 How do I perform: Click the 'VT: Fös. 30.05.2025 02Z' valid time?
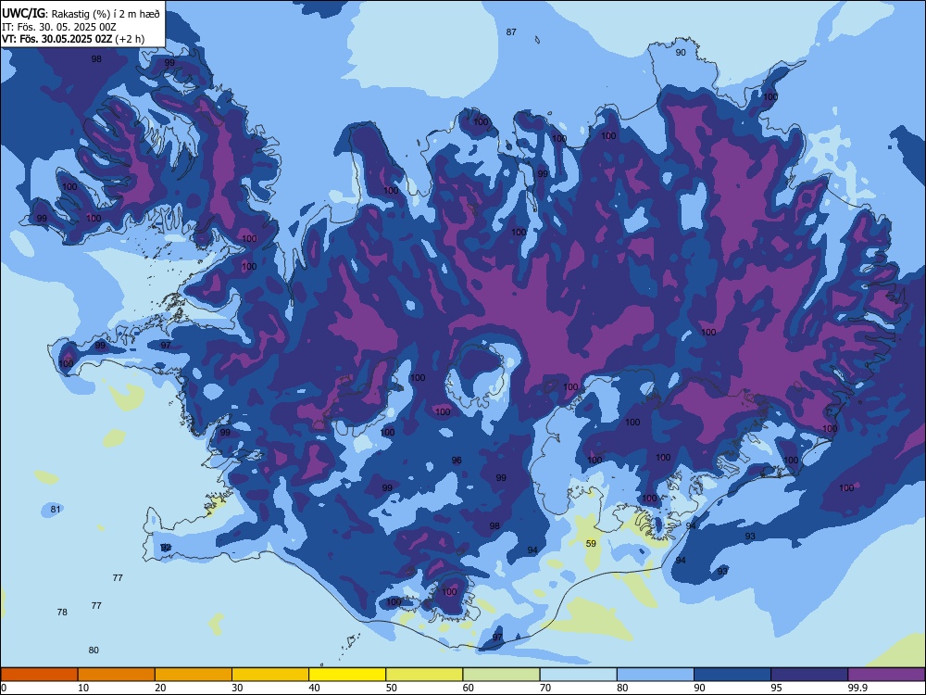56,39
